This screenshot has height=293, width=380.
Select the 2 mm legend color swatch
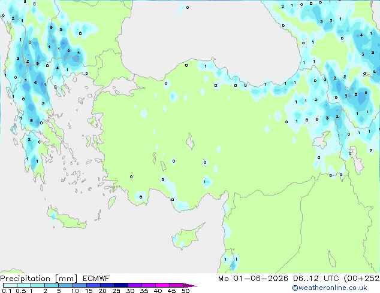tap(52, 285)
